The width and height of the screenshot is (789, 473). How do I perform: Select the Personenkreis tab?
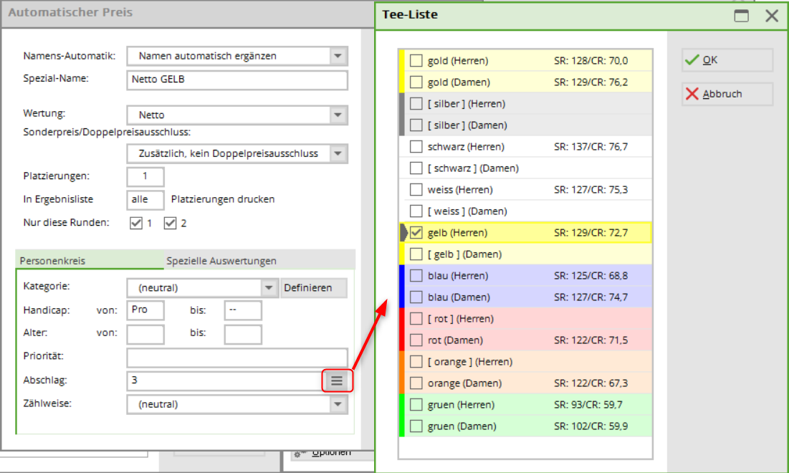(52, 261)
